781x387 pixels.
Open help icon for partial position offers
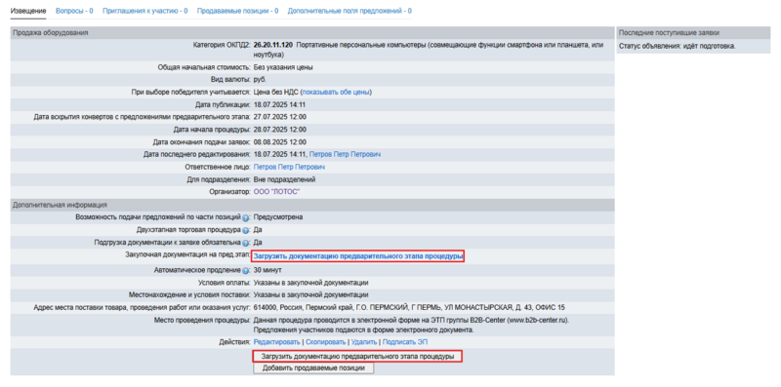[246, 217]
